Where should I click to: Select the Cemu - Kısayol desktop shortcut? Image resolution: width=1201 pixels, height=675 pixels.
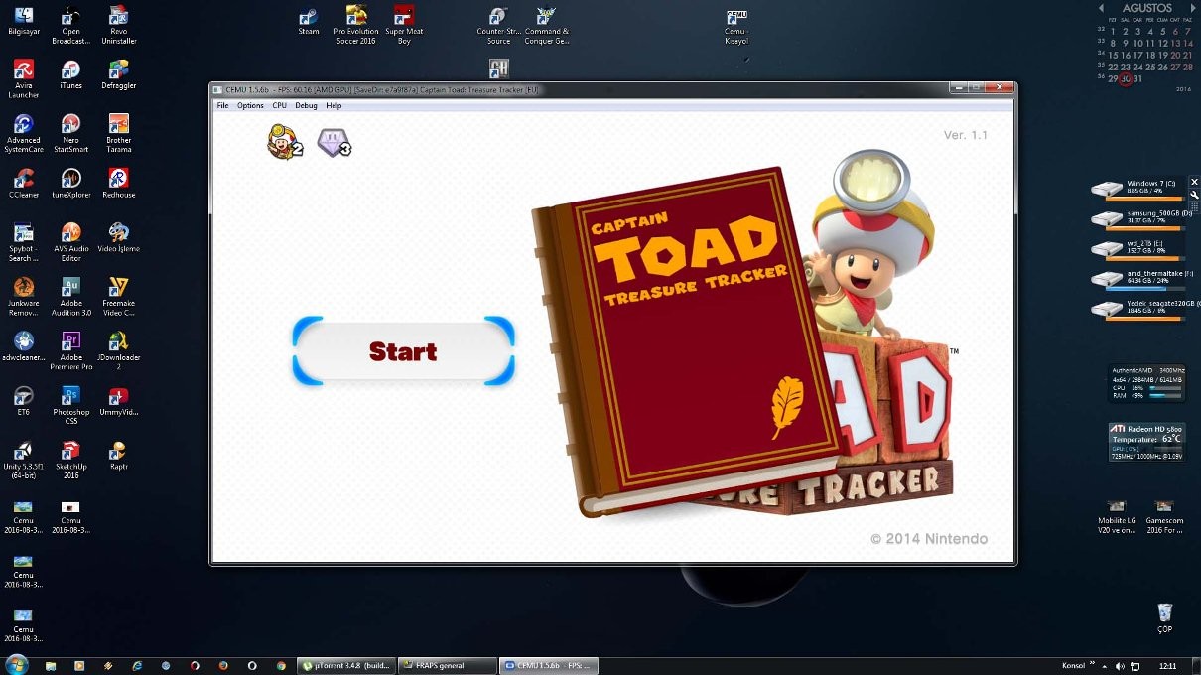click(735, 26)
